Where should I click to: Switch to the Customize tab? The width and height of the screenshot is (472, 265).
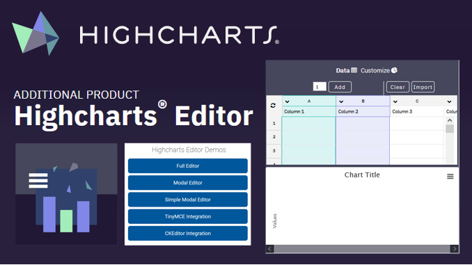tap(379, 70)
